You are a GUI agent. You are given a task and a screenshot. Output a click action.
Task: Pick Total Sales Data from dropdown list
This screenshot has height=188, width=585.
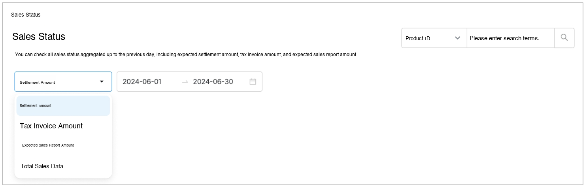pyautogui.click(x=42, y=166)
